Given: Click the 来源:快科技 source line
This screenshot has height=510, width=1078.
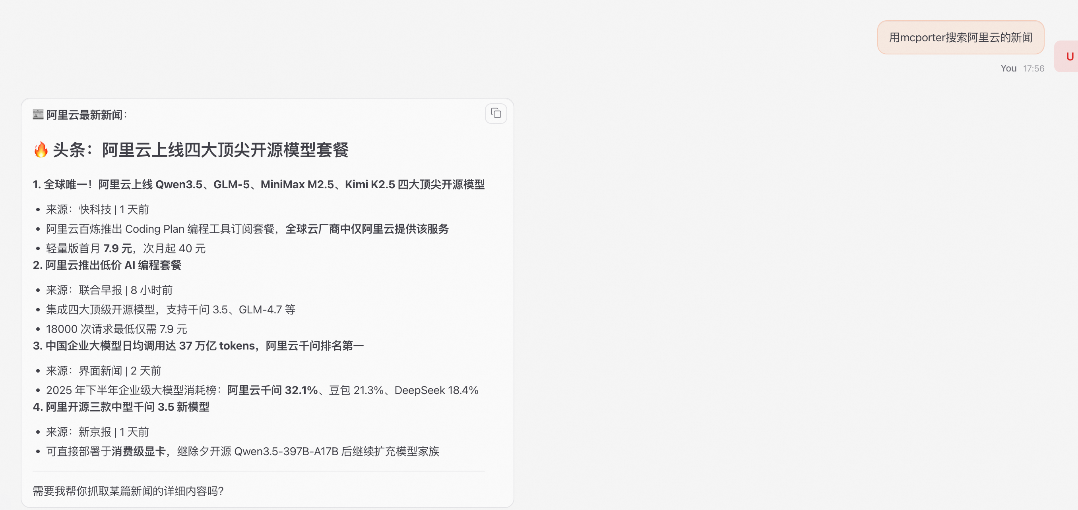Looking at the screenshot, I should tap(97, 209).
